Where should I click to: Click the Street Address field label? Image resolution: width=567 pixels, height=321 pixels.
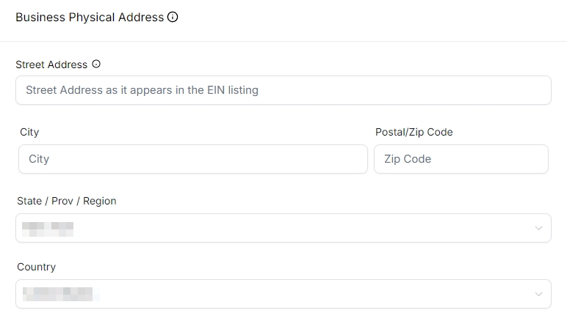pyautogui.click(x=51, y=64)
